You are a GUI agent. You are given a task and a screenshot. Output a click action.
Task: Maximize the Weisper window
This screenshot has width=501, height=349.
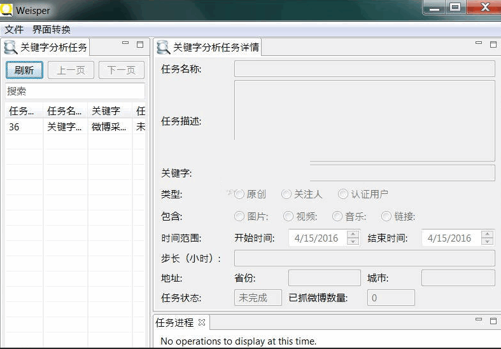[456, 8]
